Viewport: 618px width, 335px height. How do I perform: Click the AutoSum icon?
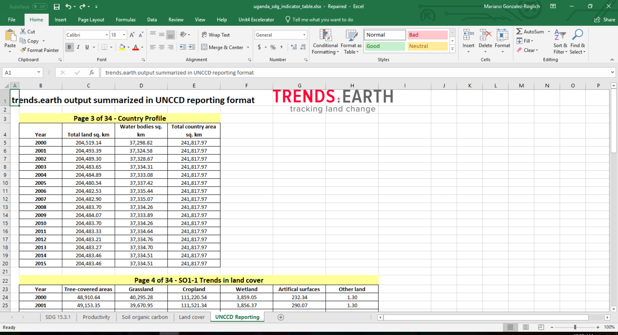(519, 31)
